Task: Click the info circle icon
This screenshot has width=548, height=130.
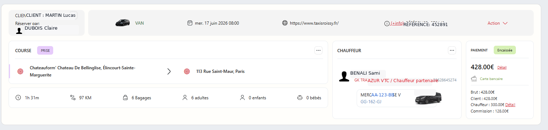Action: [x=387, y=24]
